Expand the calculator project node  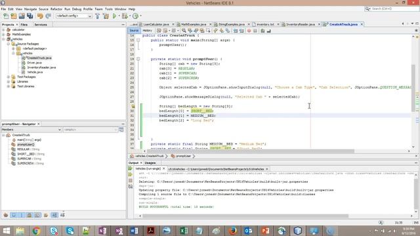pyautogui.click(x=3, y=29)
